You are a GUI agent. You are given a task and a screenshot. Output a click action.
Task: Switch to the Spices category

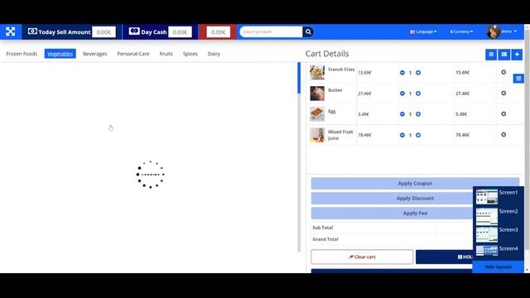tap(190, 54)
